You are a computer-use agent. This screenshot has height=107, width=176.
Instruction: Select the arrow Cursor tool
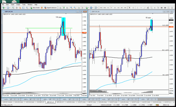coord(130,8)
